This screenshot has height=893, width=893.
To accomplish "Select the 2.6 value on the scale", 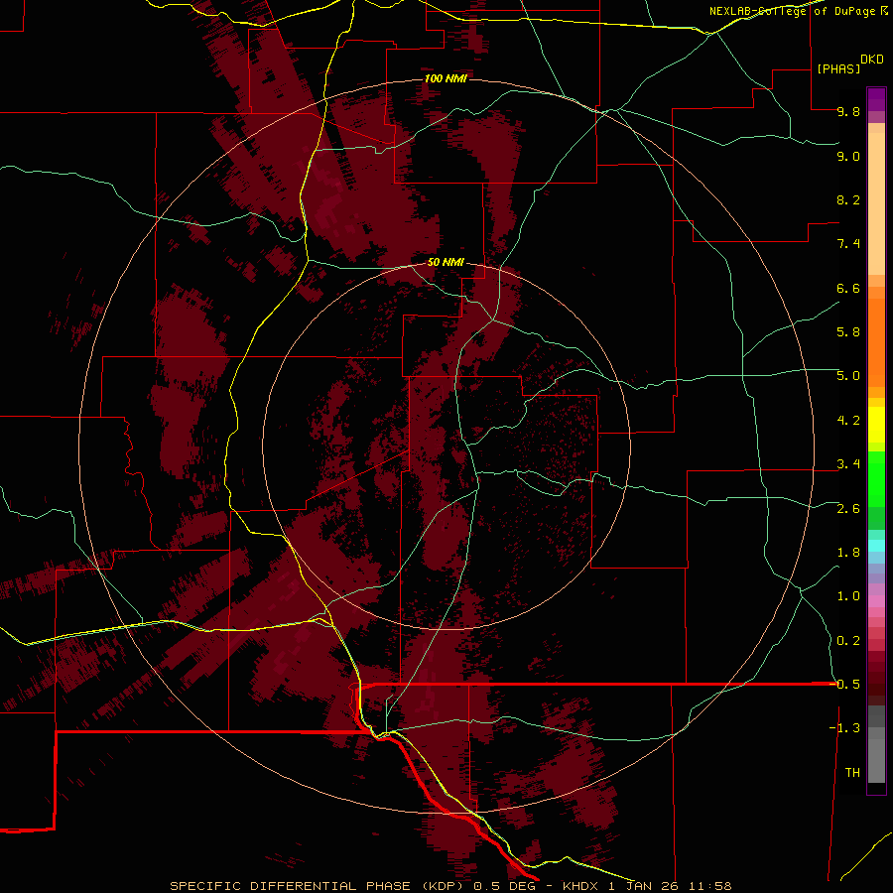I will pos(848,509).
